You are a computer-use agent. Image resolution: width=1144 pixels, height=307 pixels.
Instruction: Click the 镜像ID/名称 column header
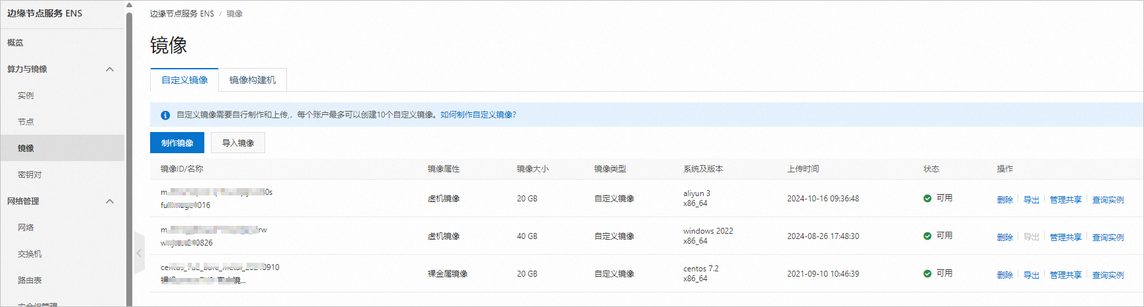click(182, 169)
